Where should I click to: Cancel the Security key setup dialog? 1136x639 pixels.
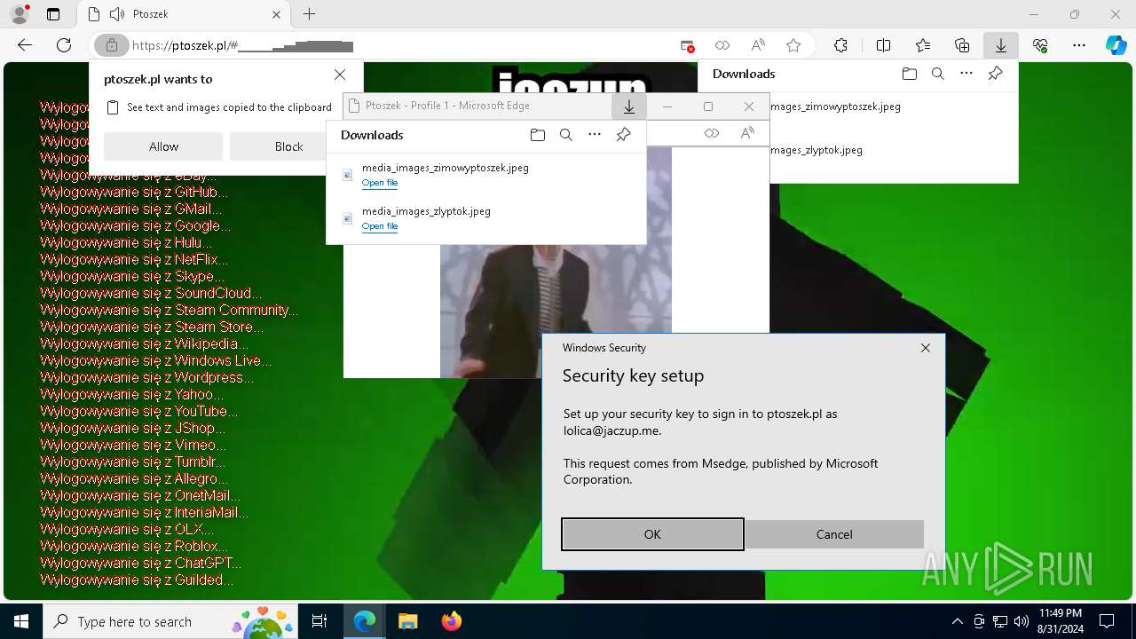(x=834, y=534)
